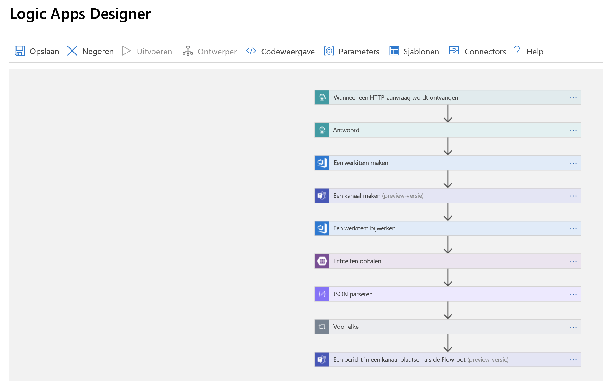Image resolution: width=603 pixels, height=381 pixels.
Task: Click Azure DevOps icon on 'Een werkitem maken'
Action: (322, 163)
